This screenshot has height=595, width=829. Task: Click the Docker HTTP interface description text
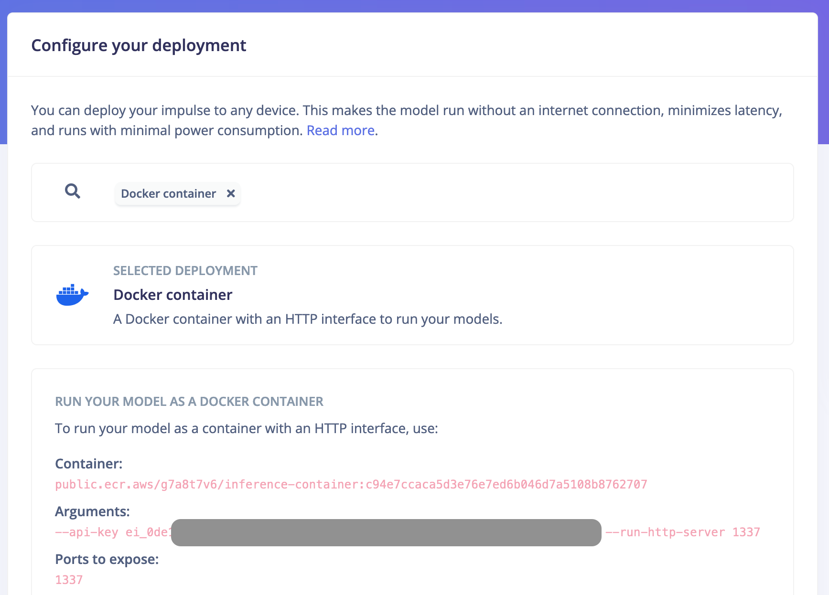tap(308, 319)
